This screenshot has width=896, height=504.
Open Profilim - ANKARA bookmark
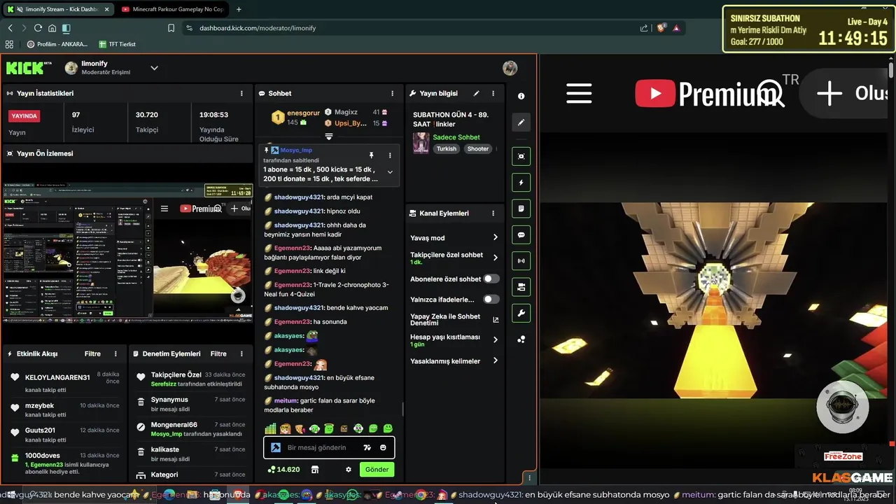(57, 44)
